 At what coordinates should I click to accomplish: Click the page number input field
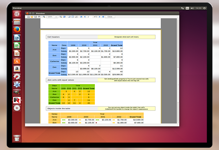click(90, 17)
